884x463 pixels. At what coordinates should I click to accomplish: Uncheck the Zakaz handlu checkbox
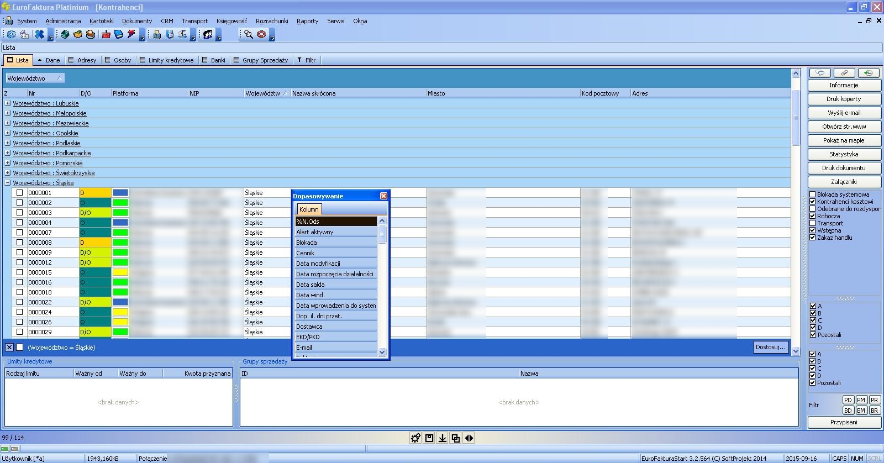(x=813, y=238)
